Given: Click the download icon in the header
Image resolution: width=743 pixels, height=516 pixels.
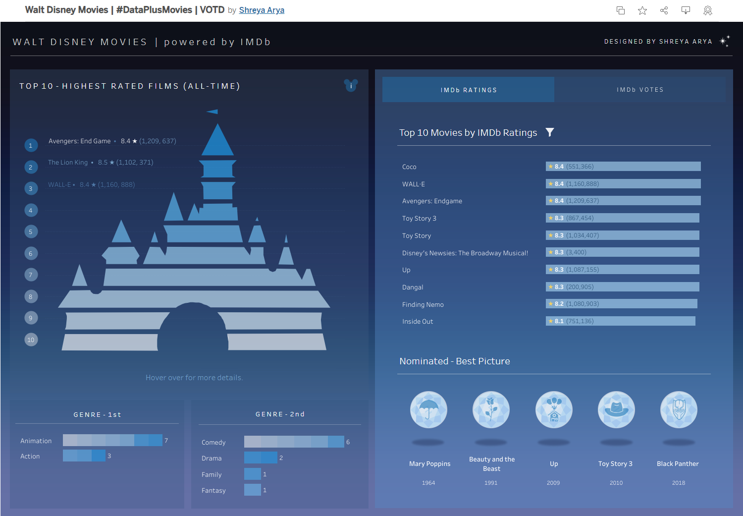Looking at the screenshot, I should click(686, 10).
